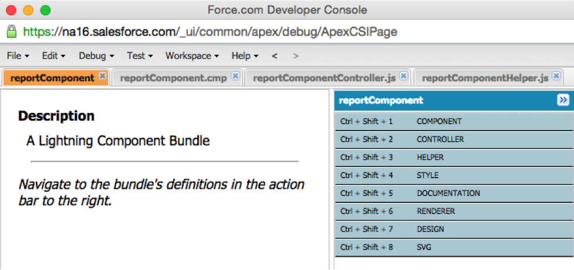The width and height of the screenshot is (574, 270).
Task: Open the Workspace menu
Action: (x=192, y=56)
